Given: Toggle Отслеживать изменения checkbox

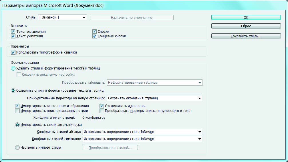Looking at the screenshot, I should (x=102, y=106).
